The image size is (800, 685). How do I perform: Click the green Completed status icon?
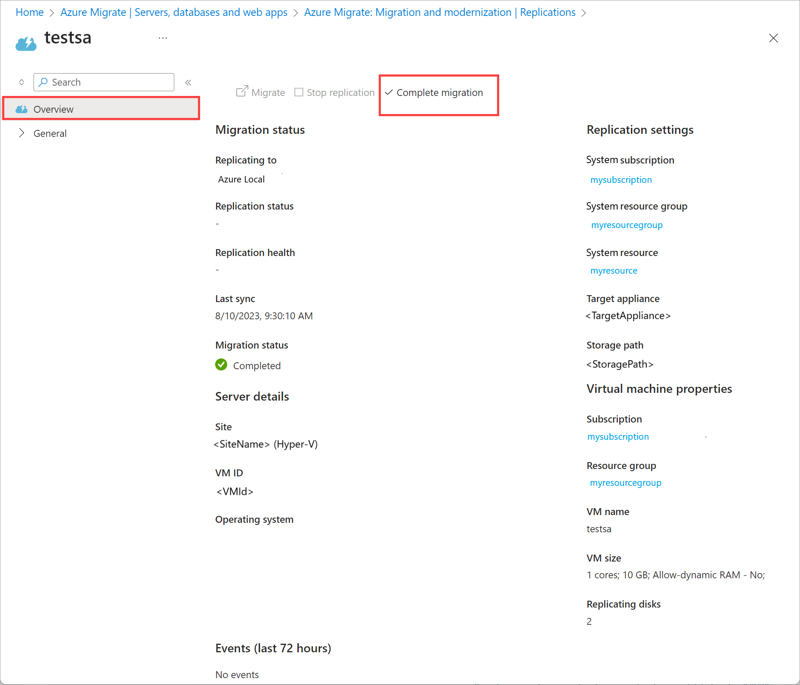point(221,364)
